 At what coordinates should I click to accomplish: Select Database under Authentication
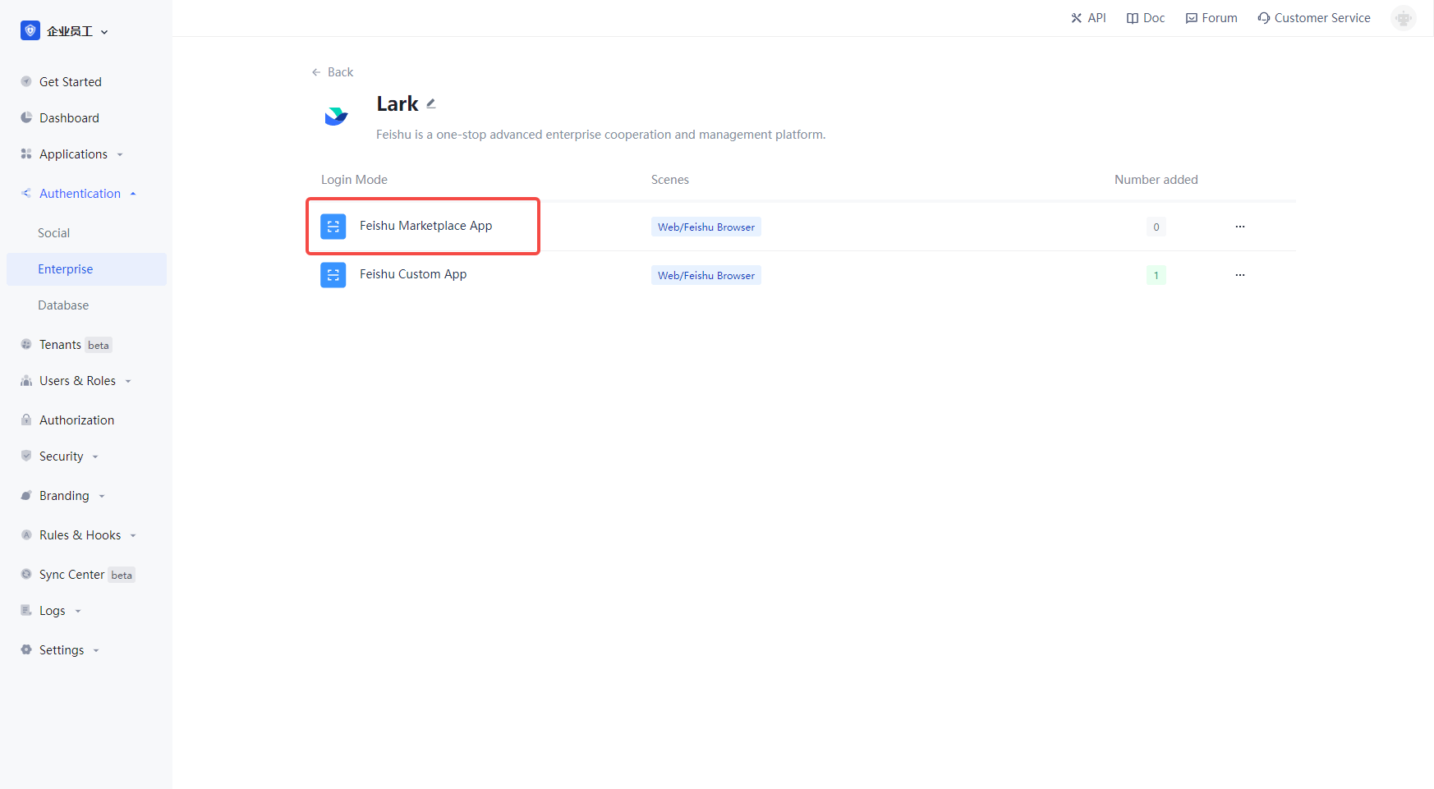(x=63, y=305)
